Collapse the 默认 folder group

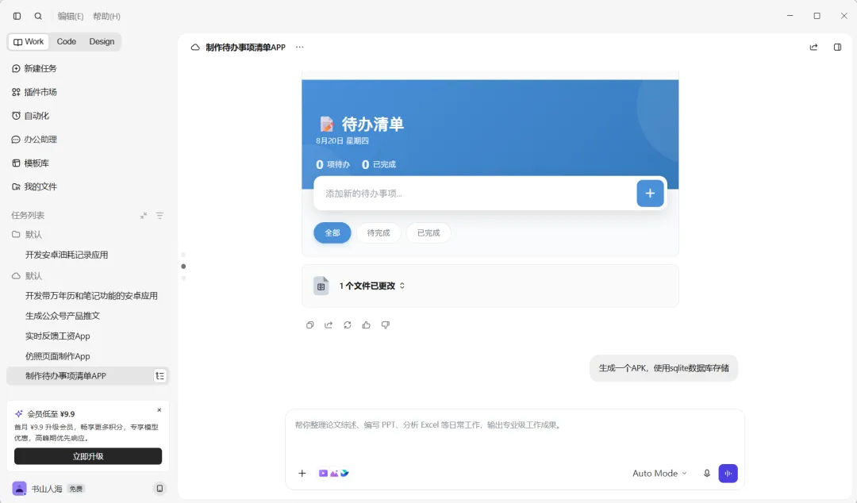[x=27, y=235]
